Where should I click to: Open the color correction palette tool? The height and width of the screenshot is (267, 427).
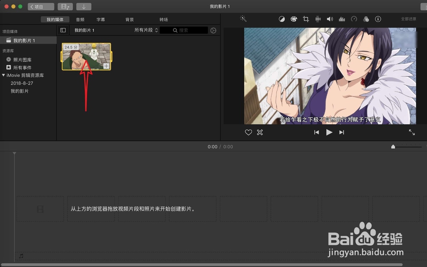pyautogui.click(x=294, y=19)
